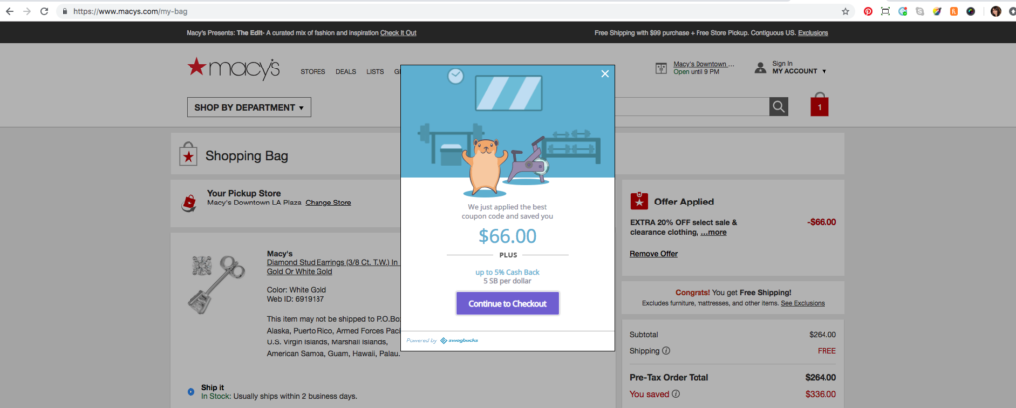The height and width of the screenshot is (408, 1016).
Task: Click the Color: White Gold text
Action: click(x=297, y=289)
